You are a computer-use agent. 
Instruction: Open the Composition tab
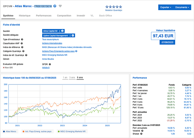click(x=64, y=15)
